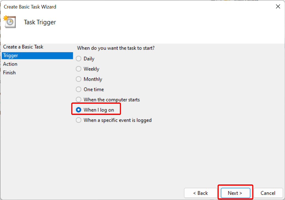Click the wizard window title bar text
Screen dimensions: 285x200
coord(30,7)
